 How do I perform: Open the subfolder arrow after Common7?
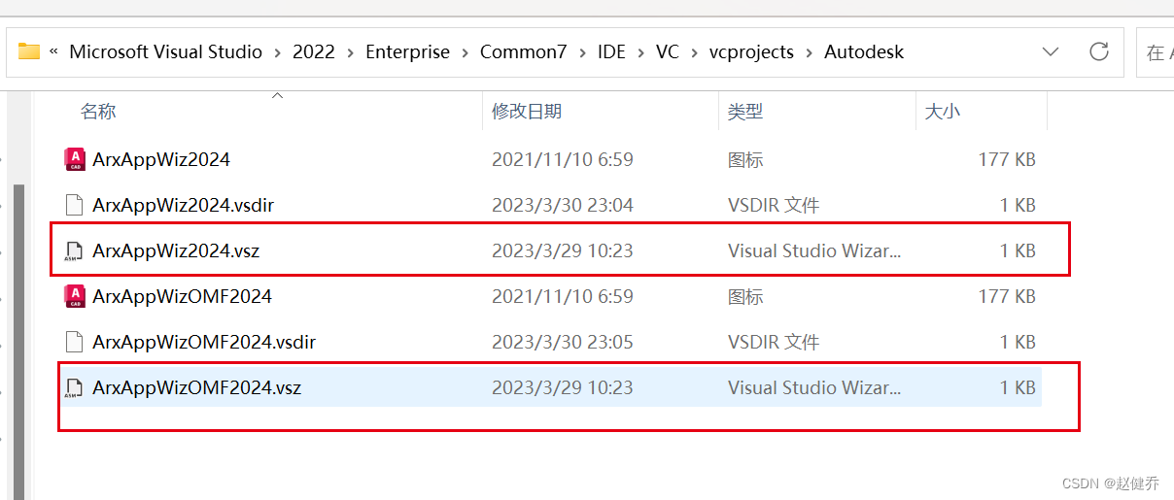click(582, 52)
